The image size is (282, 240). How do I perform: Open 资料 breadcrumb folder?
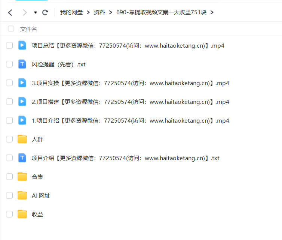coord(99,12)
